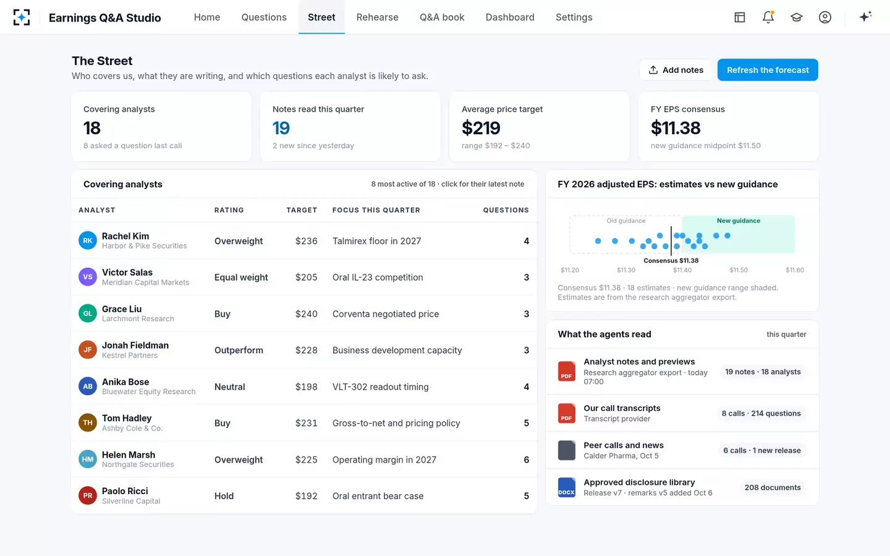890x556 pixels.
Task: Click Paolo Ricci's PR avatar
Action: (x=88, y=495)
